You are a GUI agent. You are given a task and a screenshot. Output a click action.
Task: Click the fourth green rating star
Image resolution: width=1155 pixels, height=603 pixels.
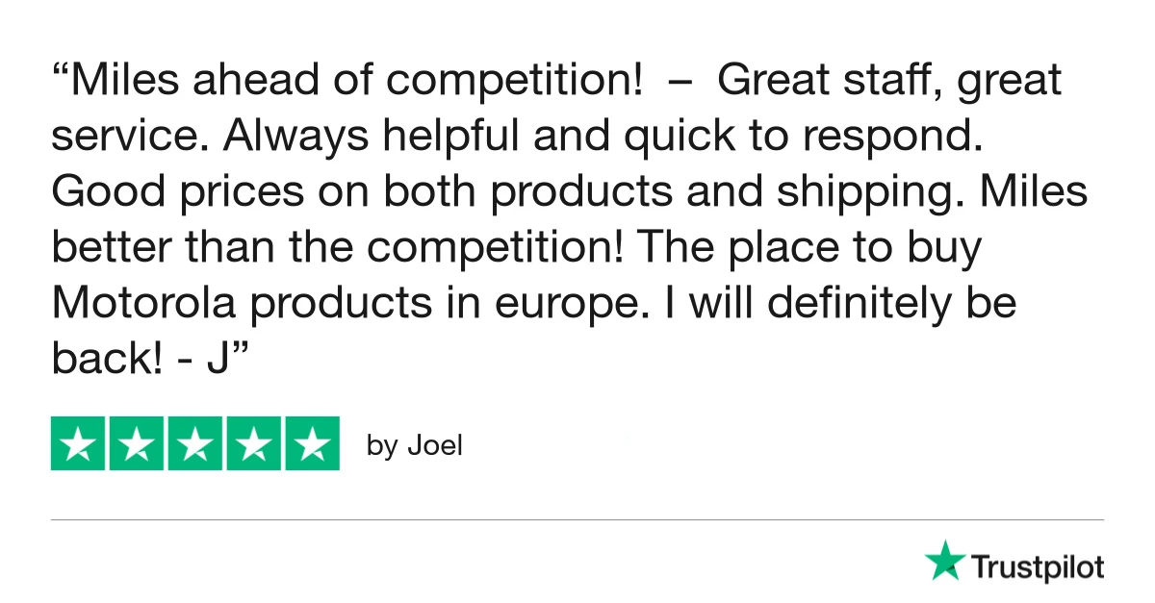[x=253, y=444]
